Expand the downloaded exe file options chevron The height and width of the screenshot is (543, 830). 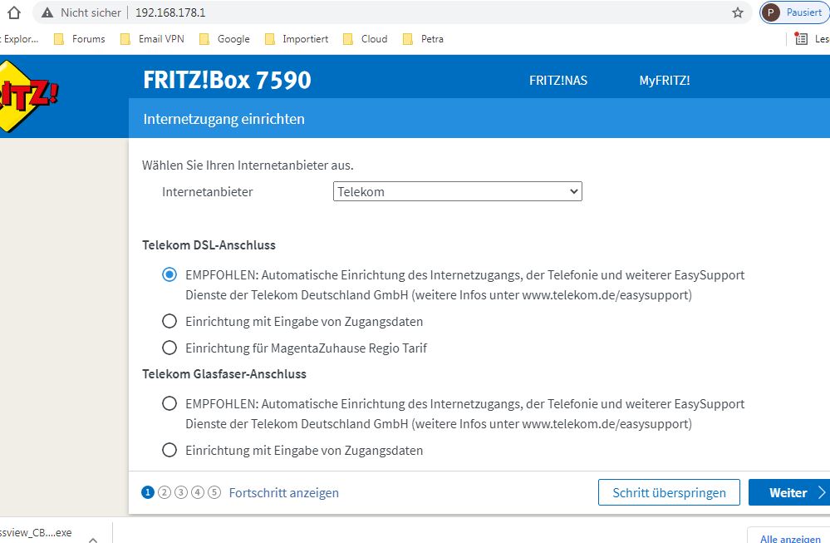pyautogui.click(x=93, y=540)
